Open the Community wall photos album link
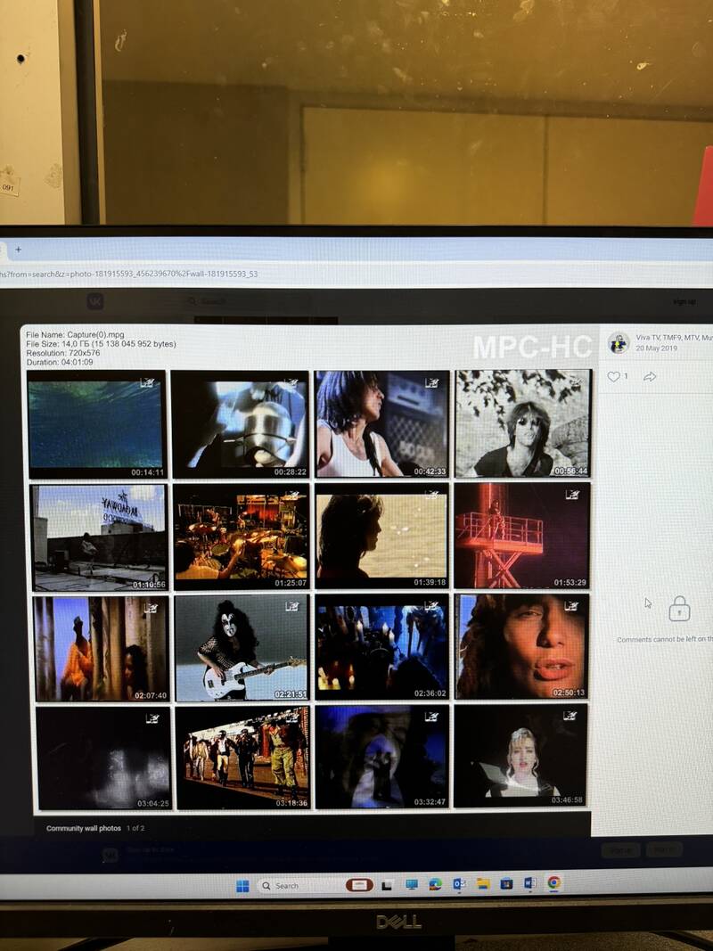The height and width of the screenshot is (951, 713). coord(84,828)
